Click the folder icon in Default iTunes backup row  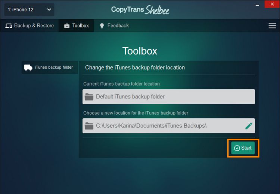[x=89, y=97]
